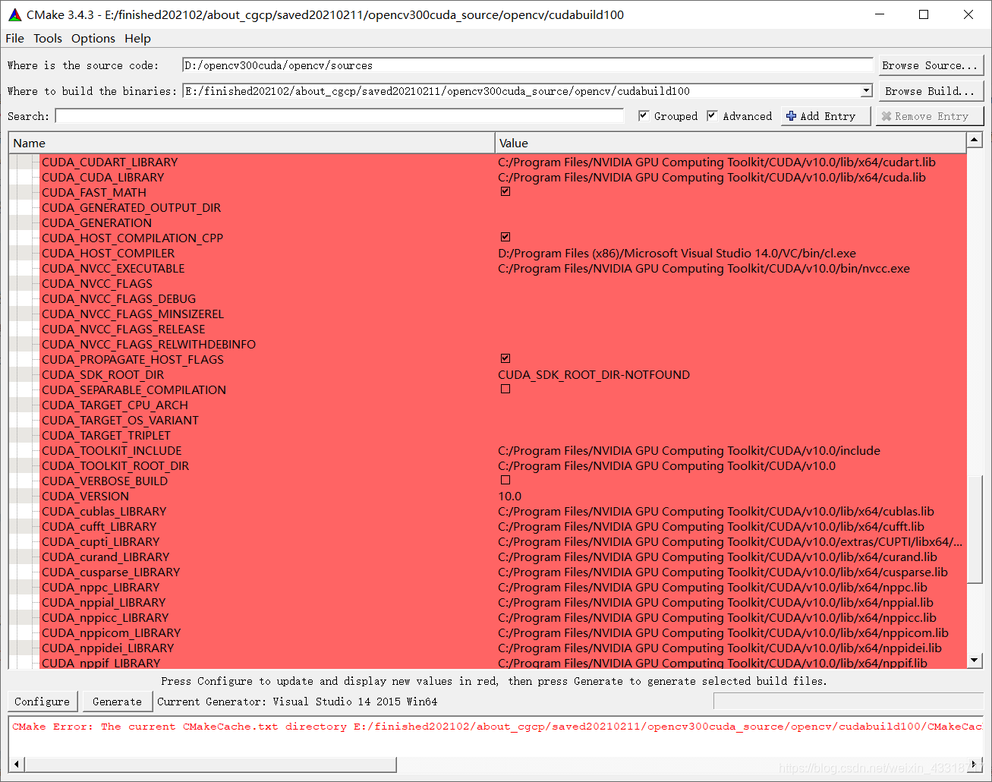Click the Value column header
Screen dimensions: 992x782
coord(730,143)
